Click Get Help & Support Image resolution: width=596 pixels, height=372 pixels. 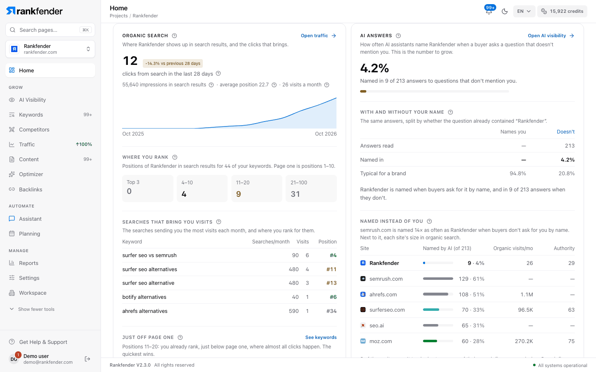pos(38,342)
